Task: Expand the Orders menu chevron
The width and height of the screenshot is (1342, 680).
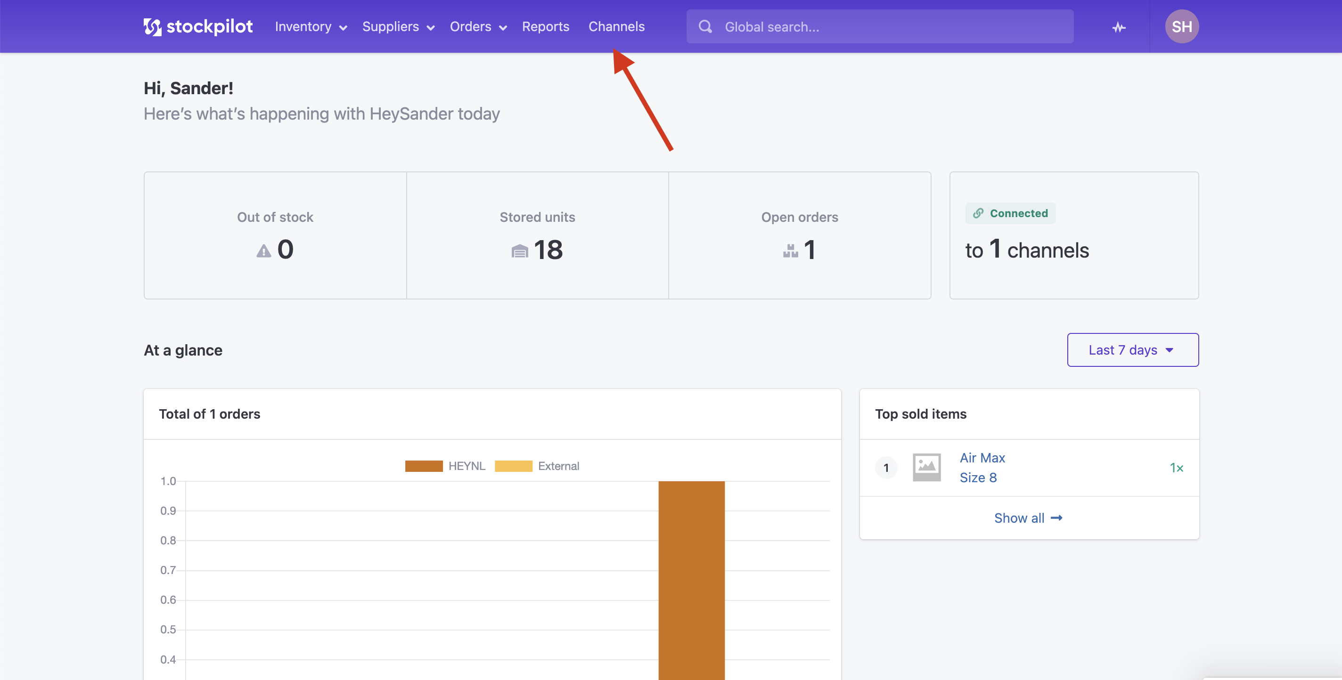Action: [503, 28]
